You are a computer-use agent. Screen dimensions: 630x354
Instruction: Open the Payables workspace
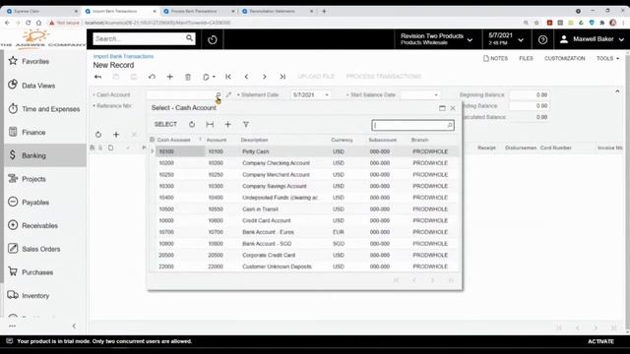pyautogui.click(x=35, y=203)
